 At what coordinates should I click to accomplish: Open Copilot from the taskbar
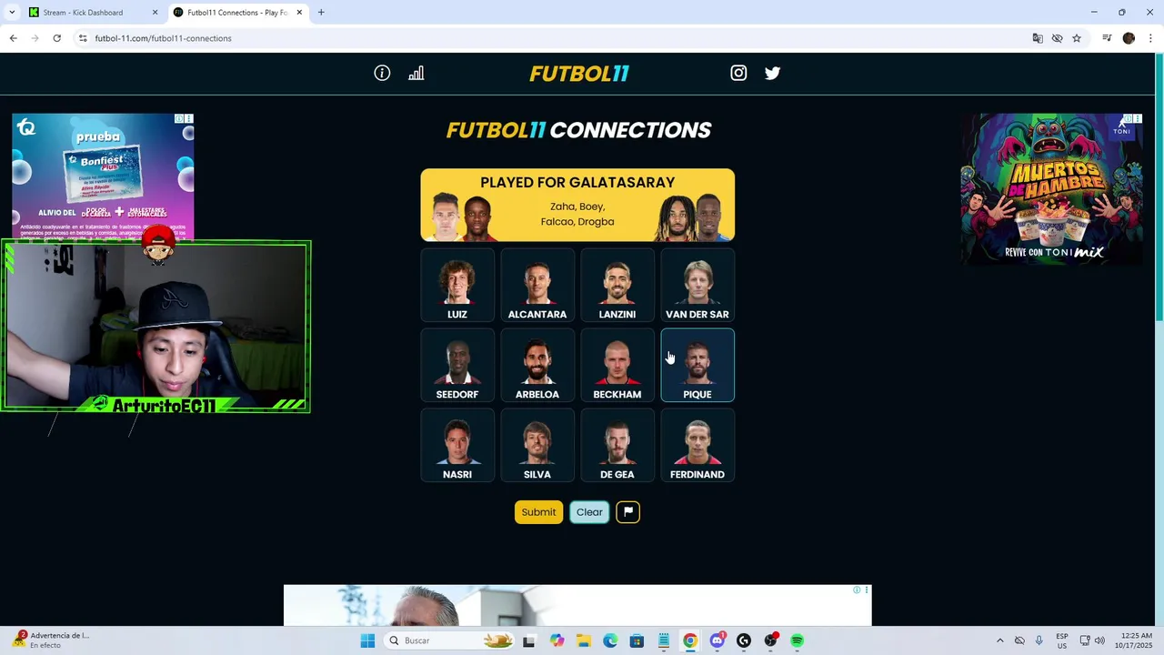[x=557, y=640]
